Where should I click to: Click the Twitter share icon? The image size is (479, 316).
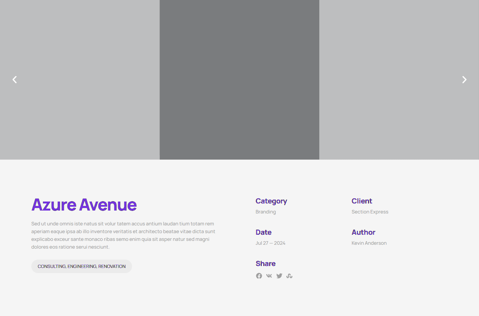279,276
